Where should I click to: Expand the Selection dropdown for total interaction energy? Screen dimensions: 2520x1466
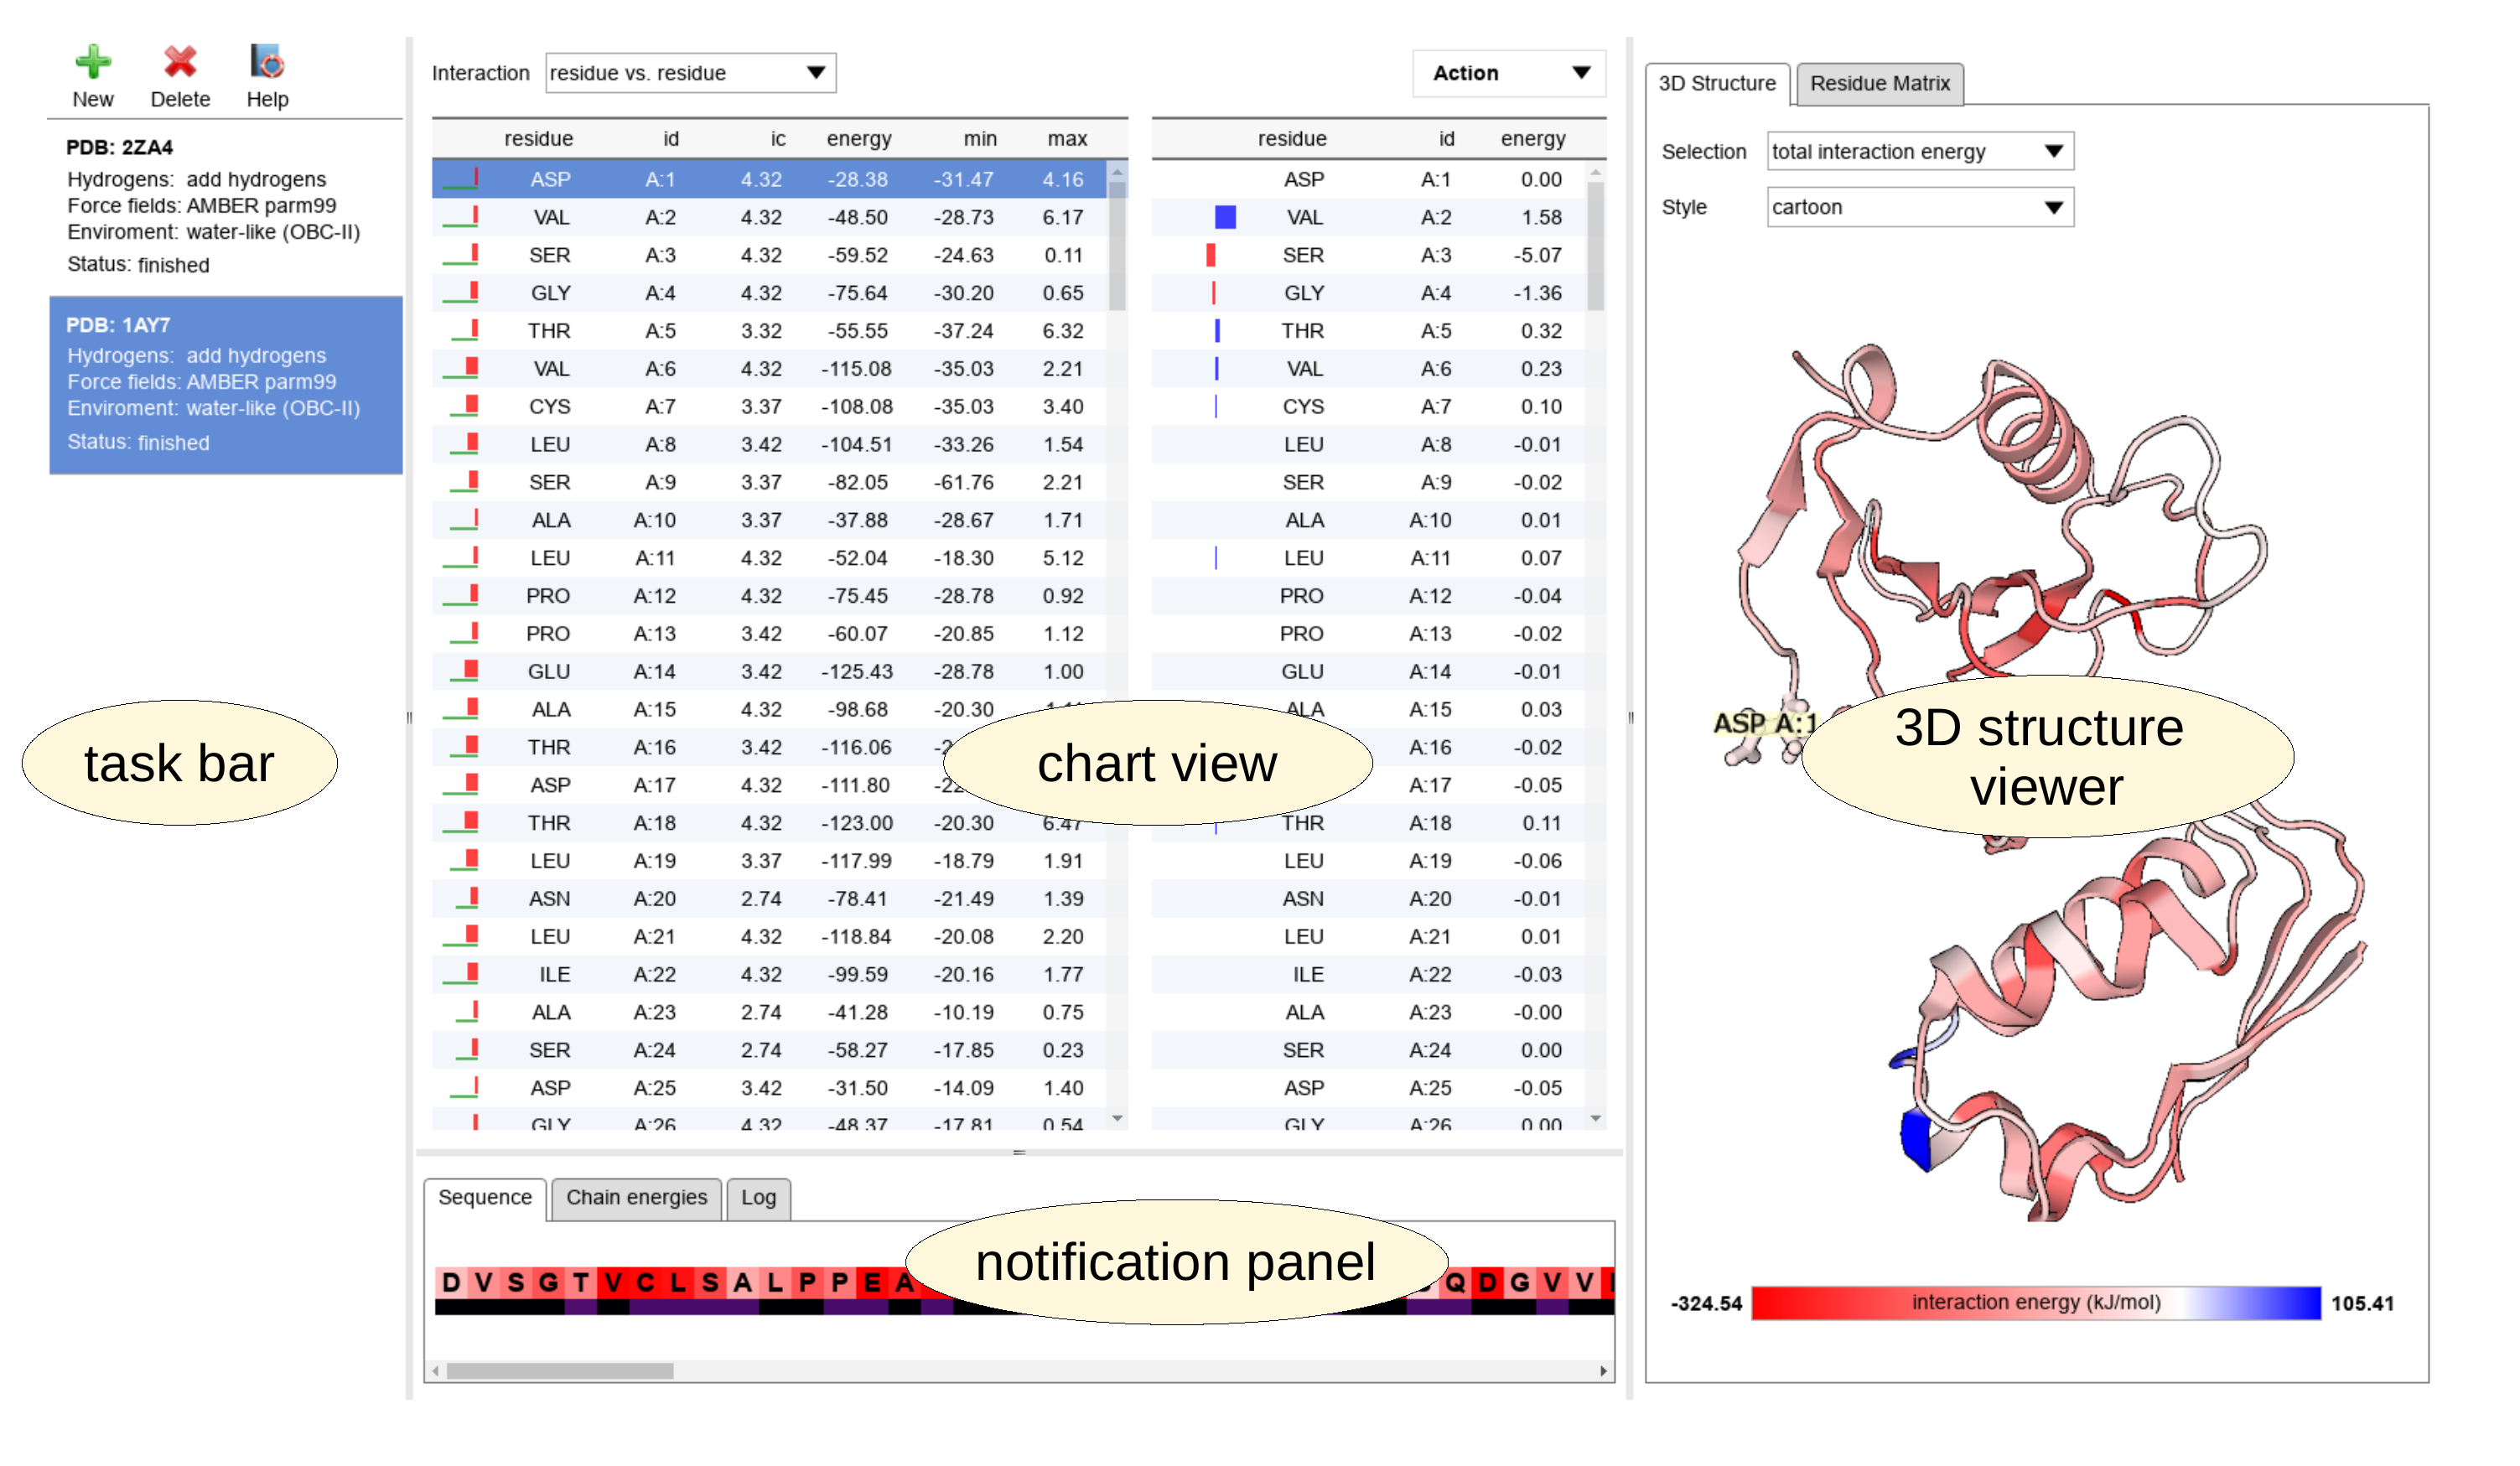(2052, 150)
